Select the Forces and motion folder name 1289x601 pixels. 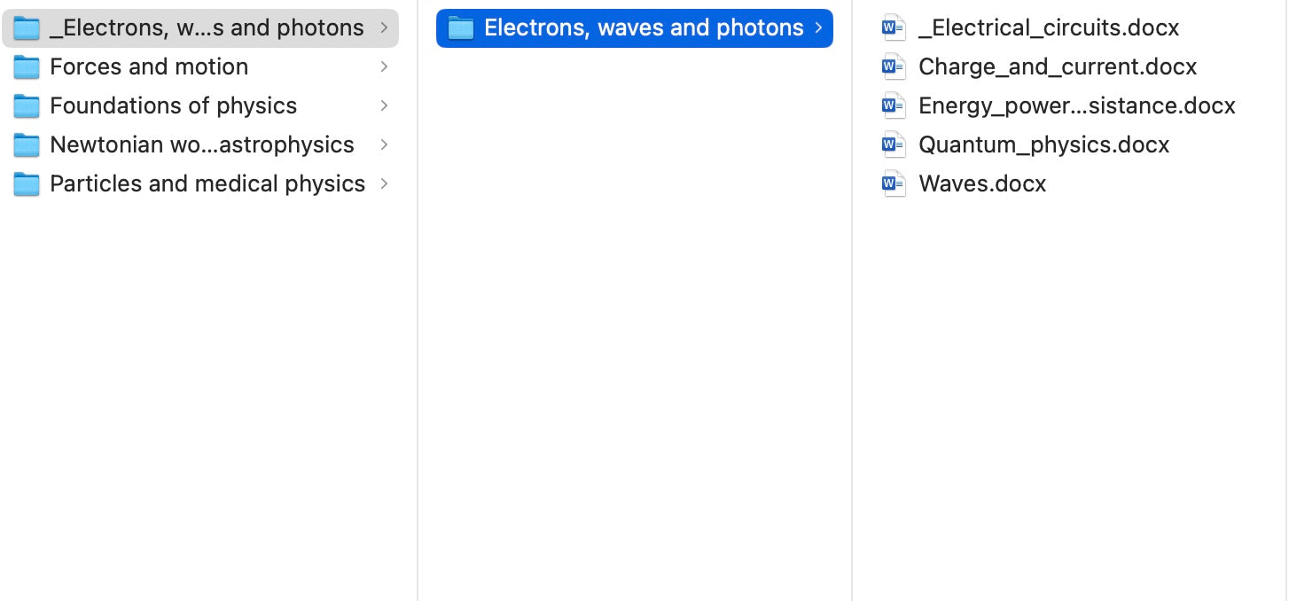(x=149, y=67)
